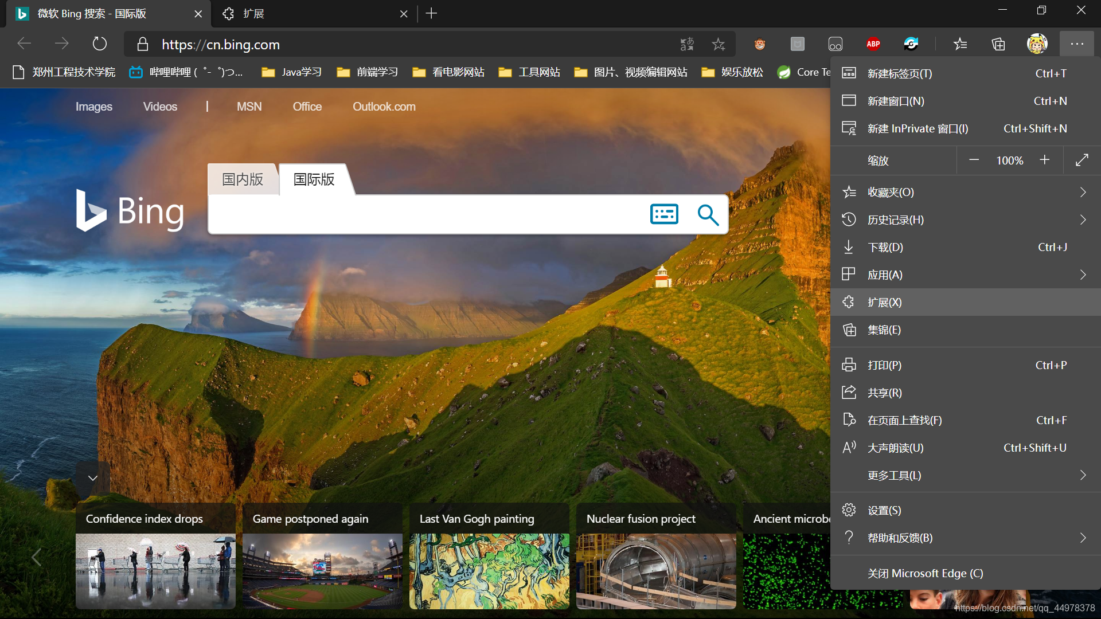Screen dimensions: 1101x619
Task: Increase zoom with the plus button
Action: 1044,160
